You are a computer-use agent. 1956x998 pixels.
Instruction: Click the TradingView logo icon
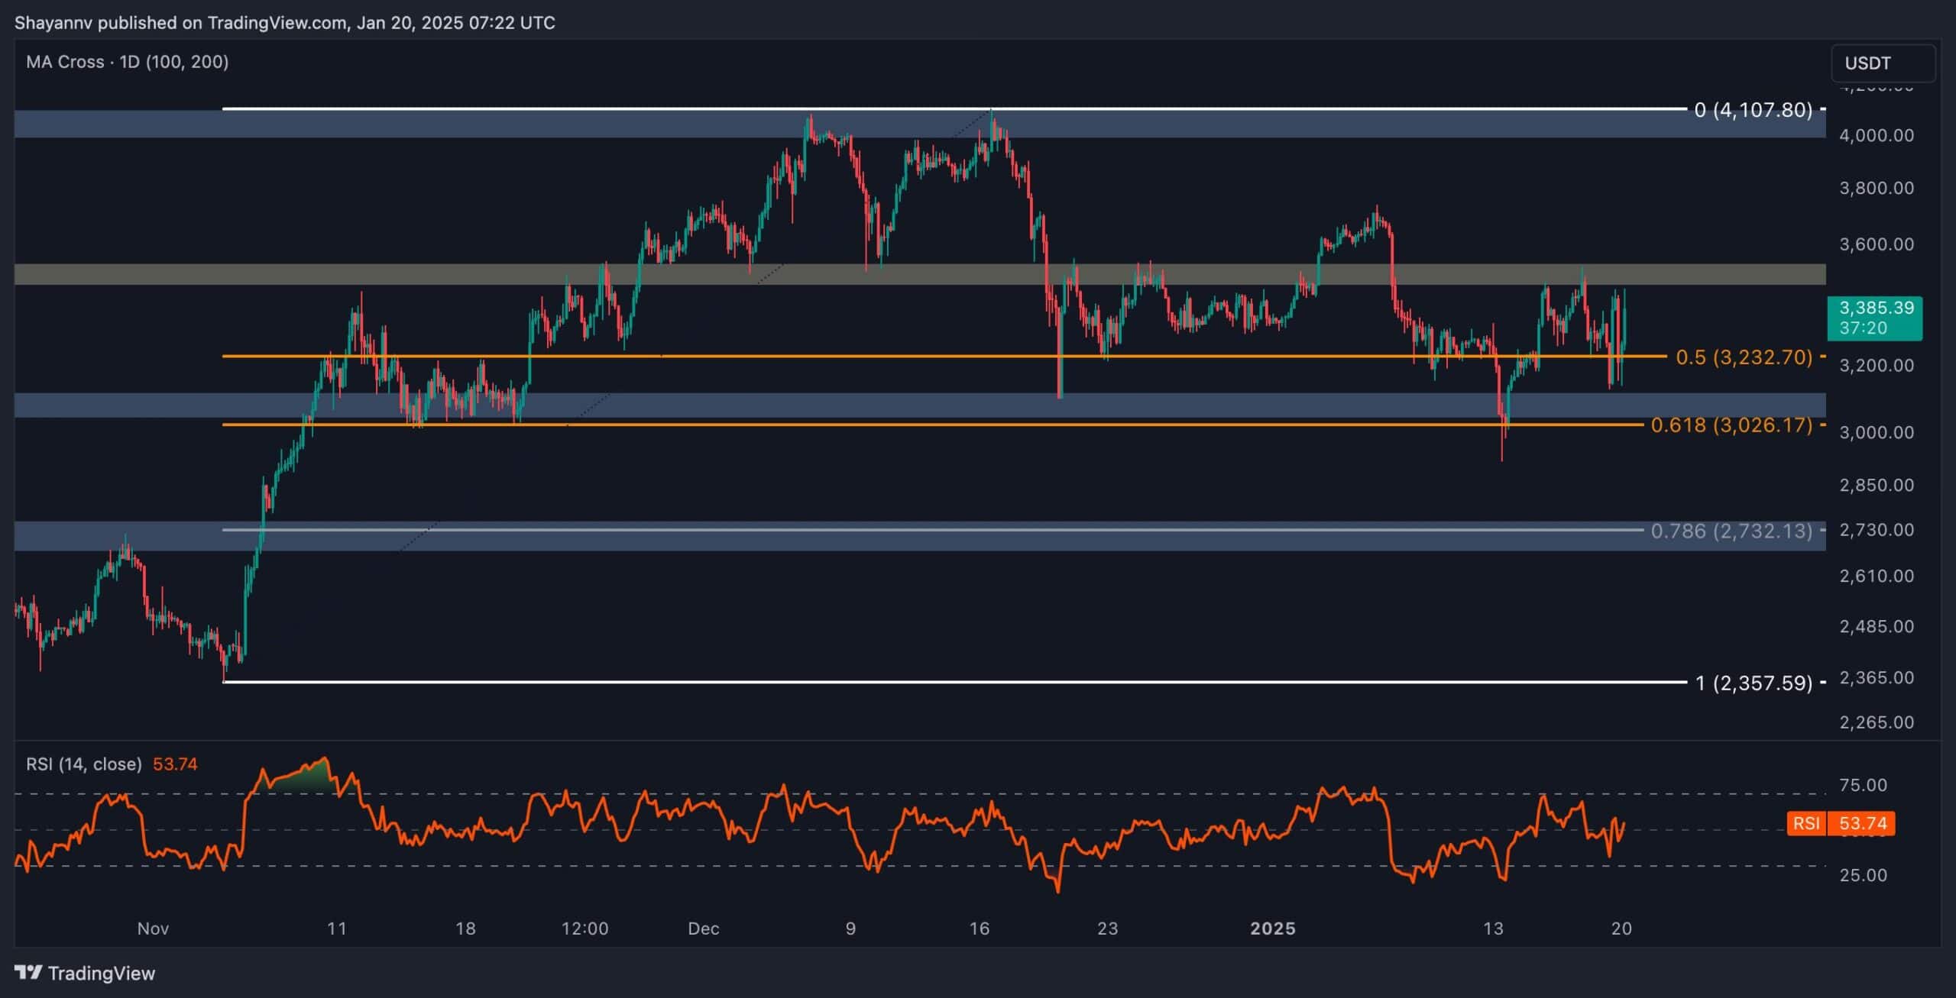pyautogui.click(x=28, y=972)
